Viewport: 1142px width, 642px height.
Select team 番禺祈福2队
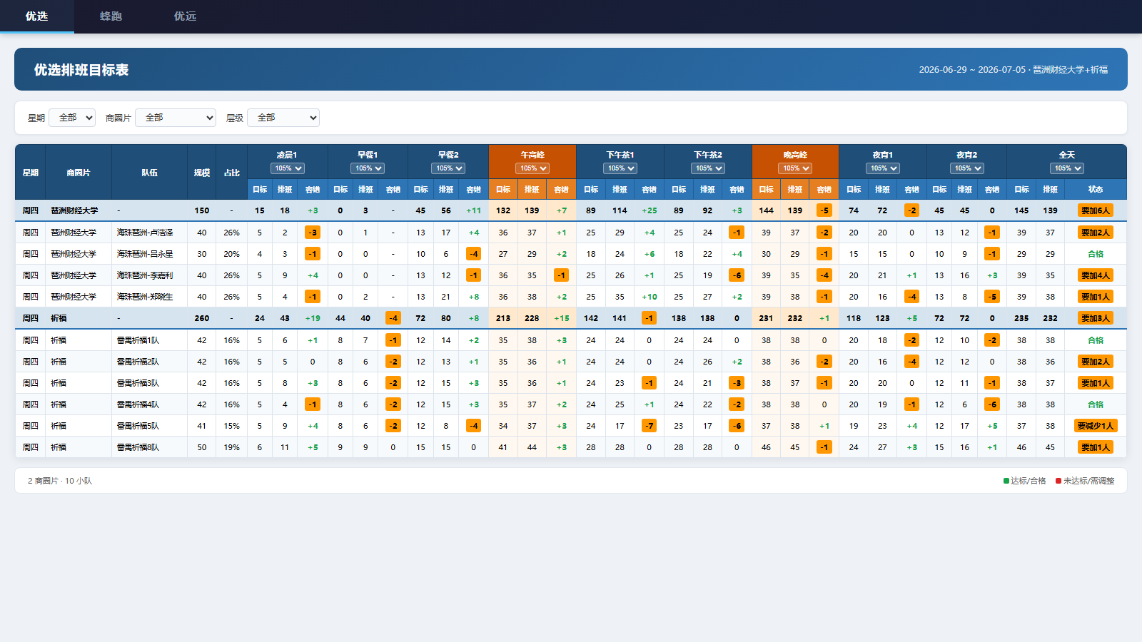pos(138,362)
